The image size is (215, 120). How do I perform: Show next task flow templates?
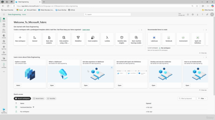[x=142, y=30]
